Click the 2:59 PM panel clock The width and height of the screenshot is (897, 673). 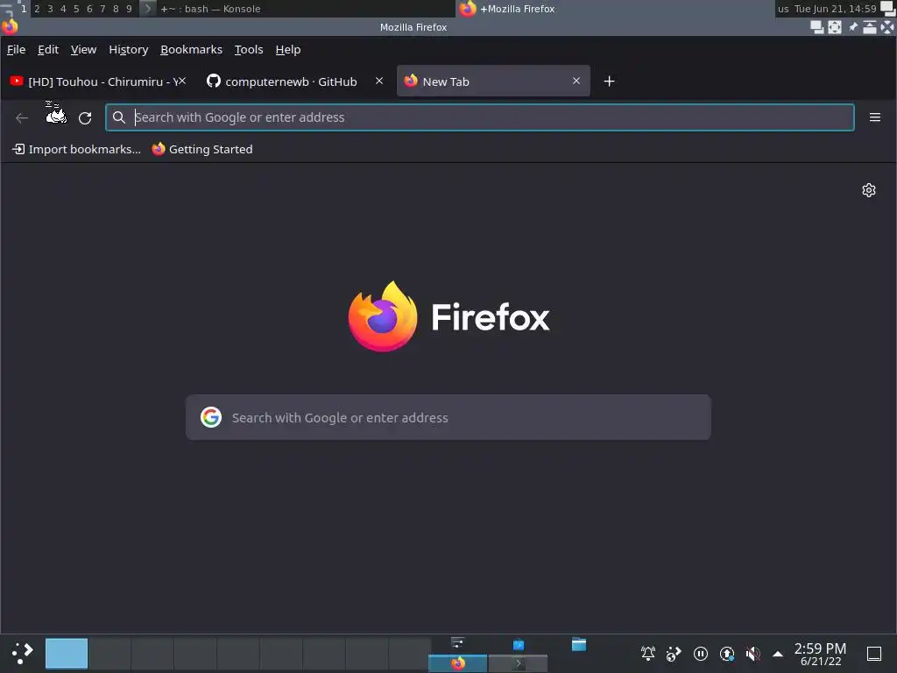(820, 654)
